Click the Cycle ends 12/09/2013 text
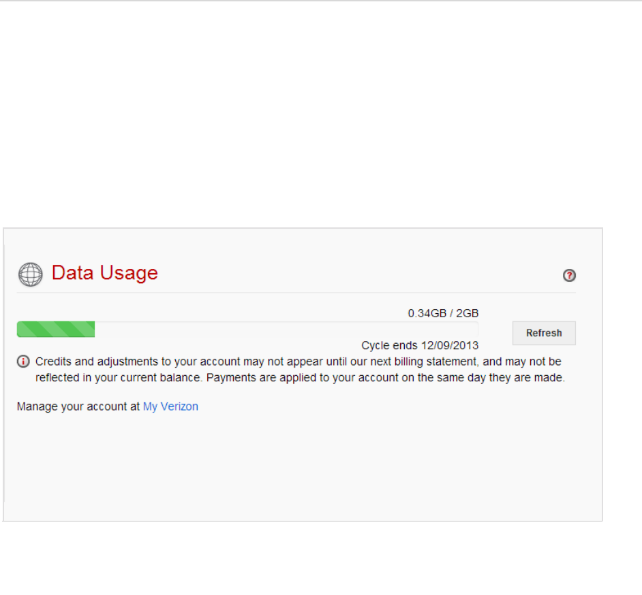642x595 pixels. (420, 345)
